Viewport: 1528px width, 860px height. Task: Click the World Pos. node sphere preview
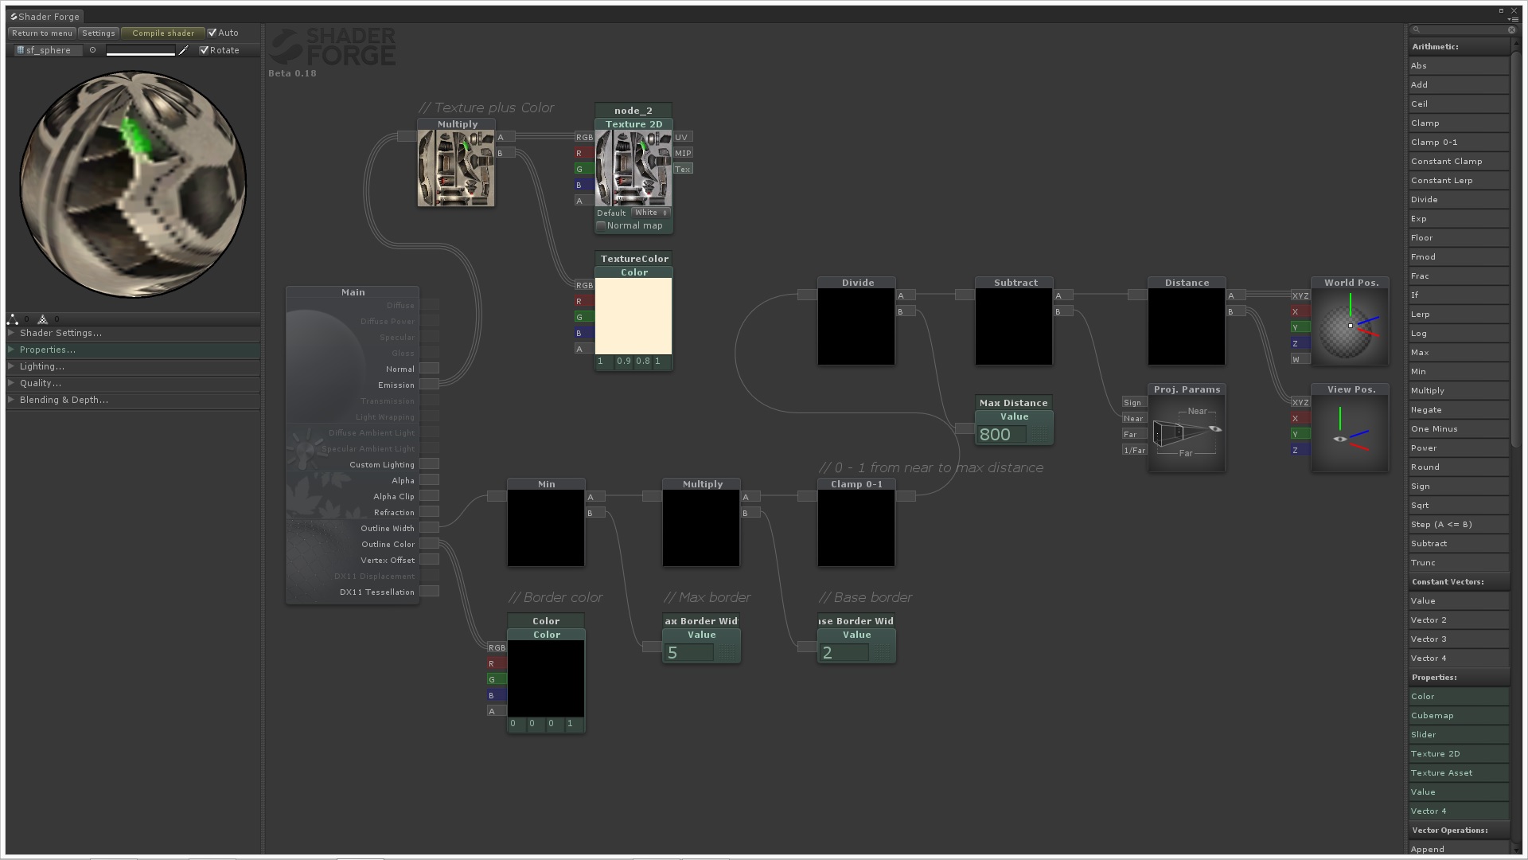1350,327
